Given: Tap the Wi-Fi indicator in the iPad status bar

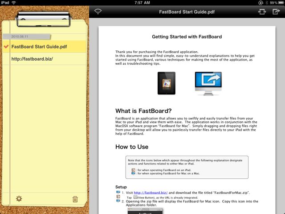Looking at the screenshot, I should pyautogui.click(x=14, y=3).
